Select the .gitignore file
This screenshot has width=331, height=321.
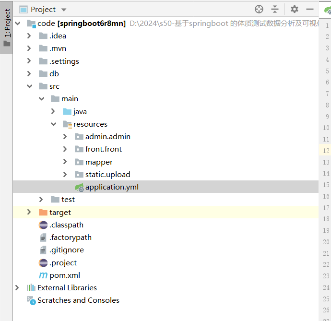[66, 250]
